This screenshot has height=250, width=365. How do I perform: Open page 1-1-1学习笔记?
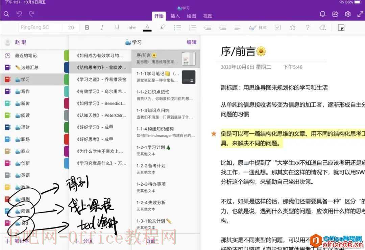(166, 77)
